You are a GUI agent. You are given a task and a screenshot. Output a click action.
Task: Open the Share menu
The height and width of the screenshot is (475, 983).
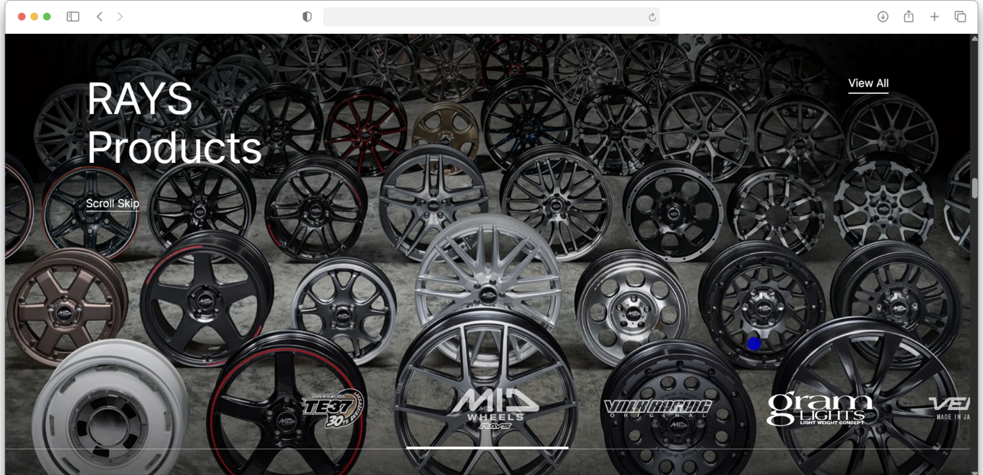909,16
